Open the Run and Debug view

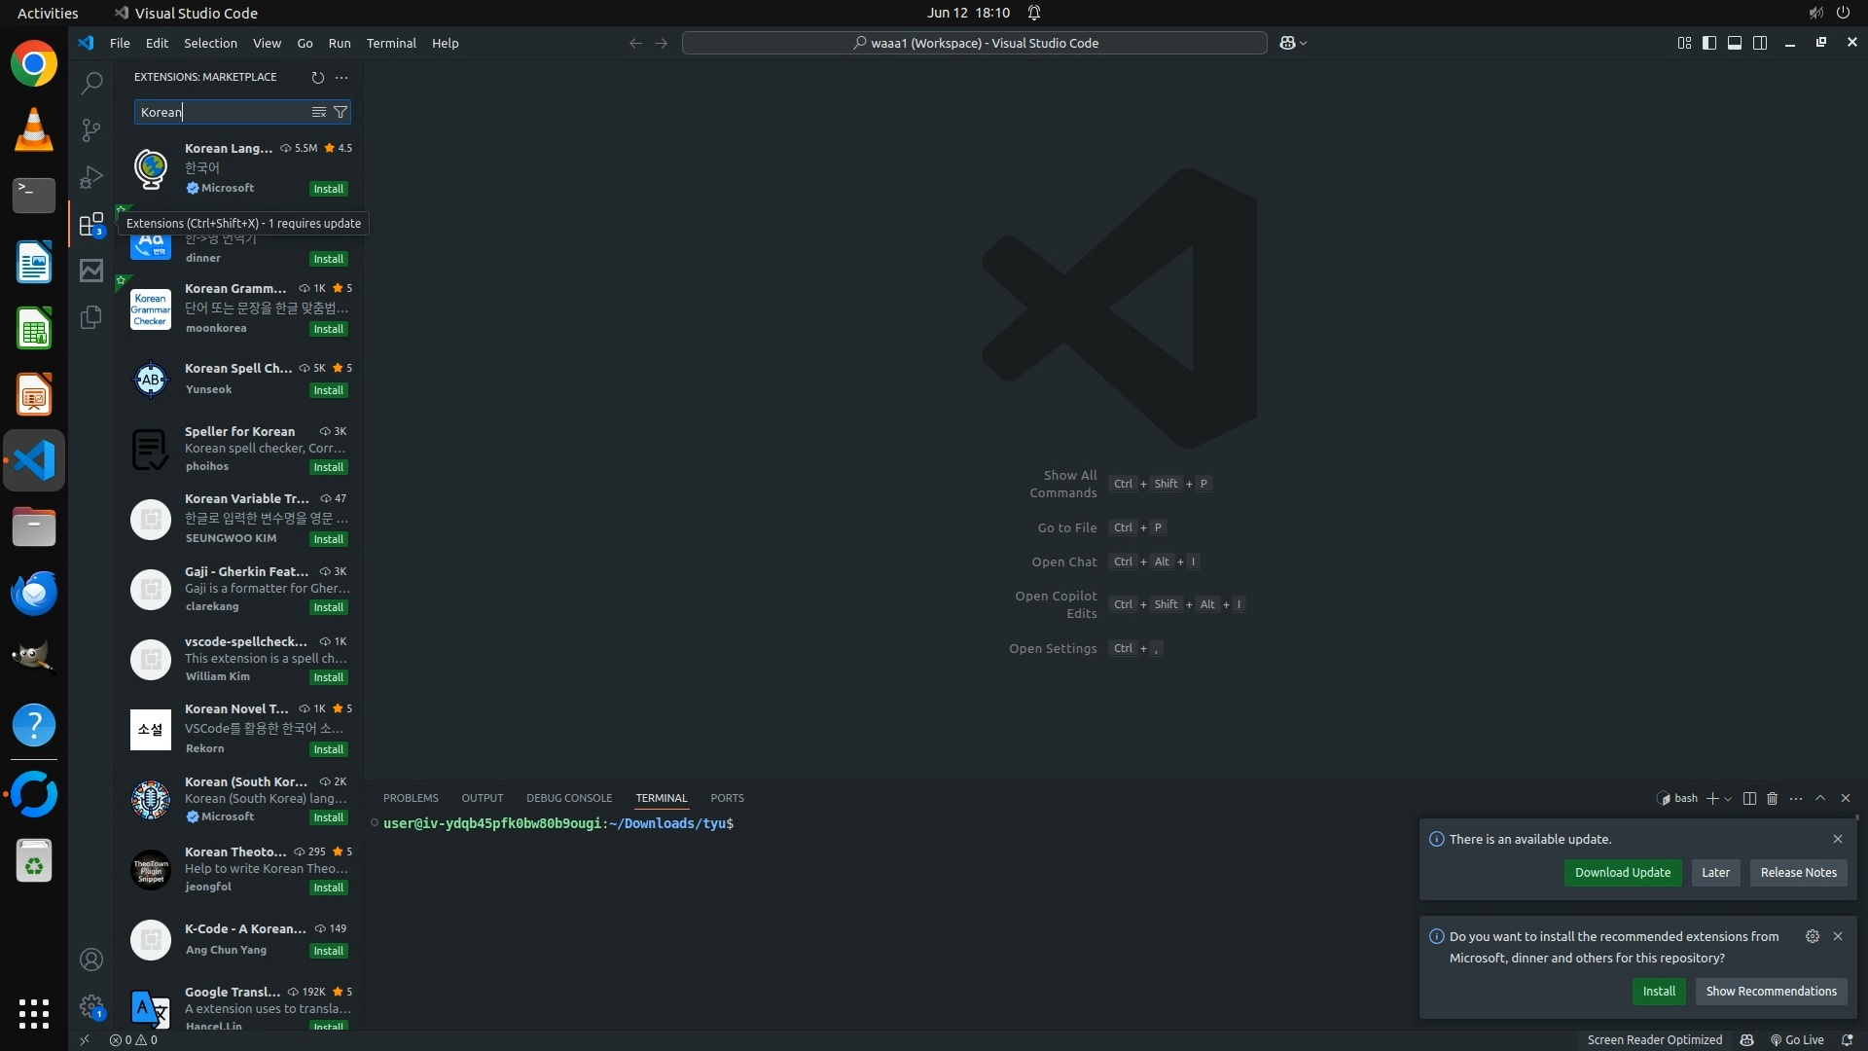coord(91,177)
